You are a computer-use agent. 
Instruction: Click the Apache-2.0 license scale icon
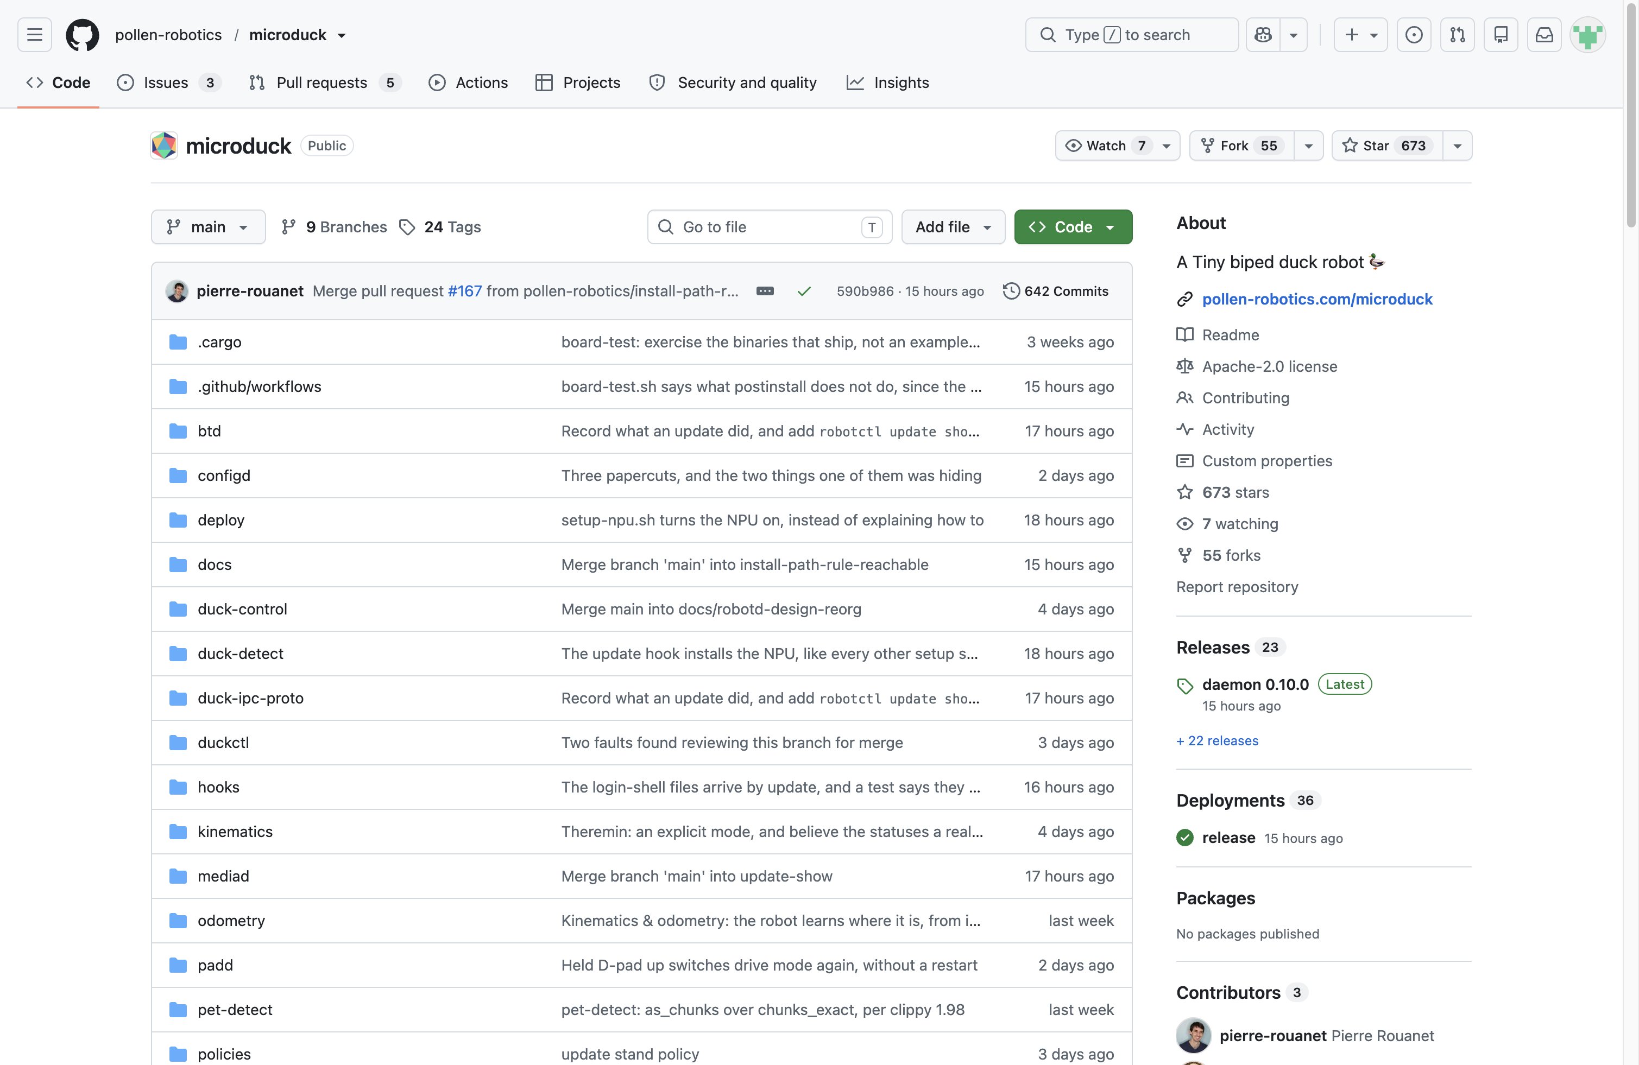pyautogui.click(x=1184, y=366)
